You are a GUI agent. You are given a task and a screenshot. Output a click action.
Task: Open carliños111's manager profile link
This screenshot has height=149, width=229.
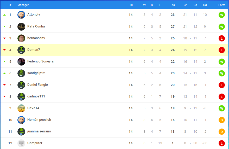pyautogui.click(x=36, y=96)
